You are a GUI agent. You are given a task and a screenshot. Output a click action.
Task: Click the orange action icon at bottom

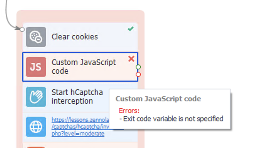(x=36, y=147)
